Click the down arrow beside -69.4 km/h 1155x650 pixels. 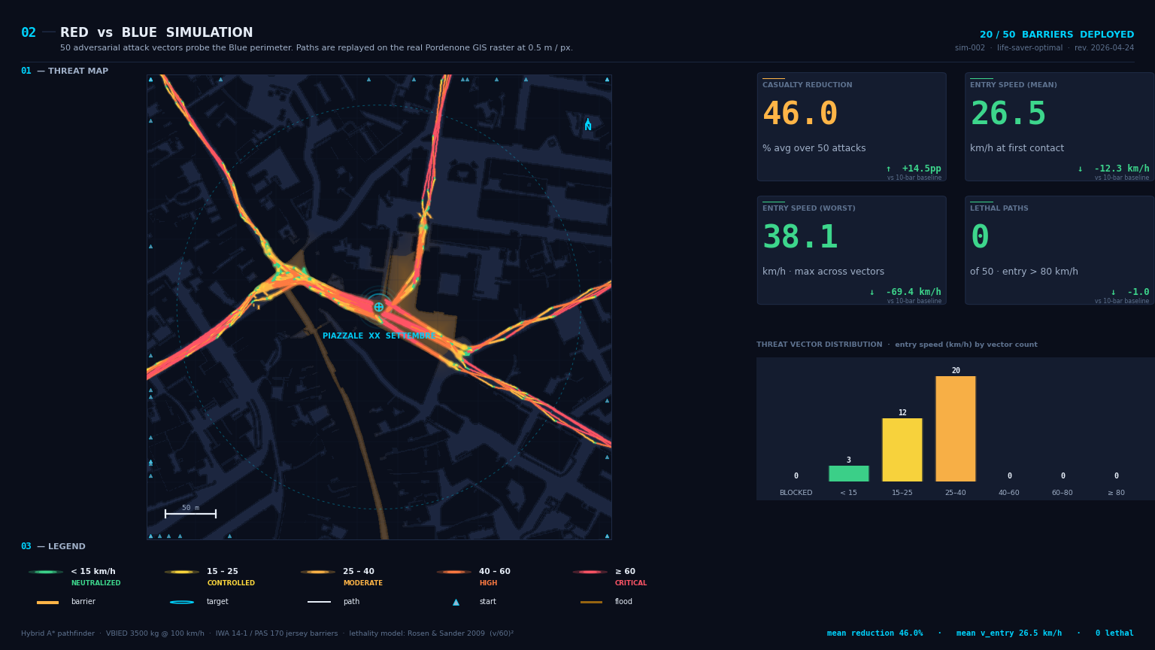coord(872,292)
